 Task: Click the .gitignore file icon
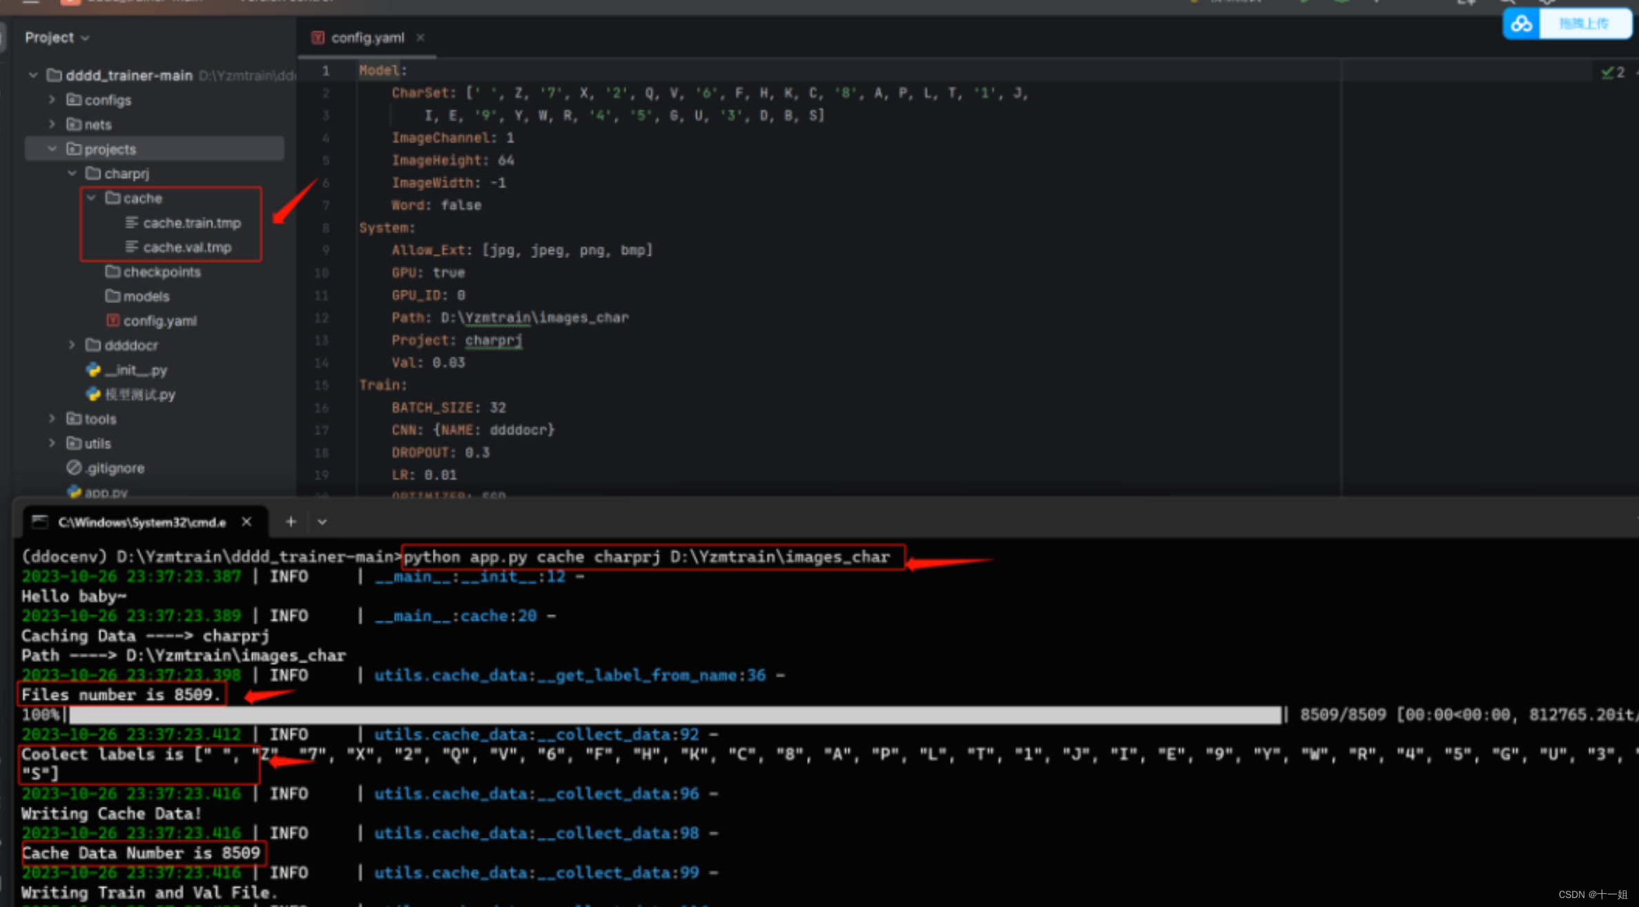tap(74, 468)
